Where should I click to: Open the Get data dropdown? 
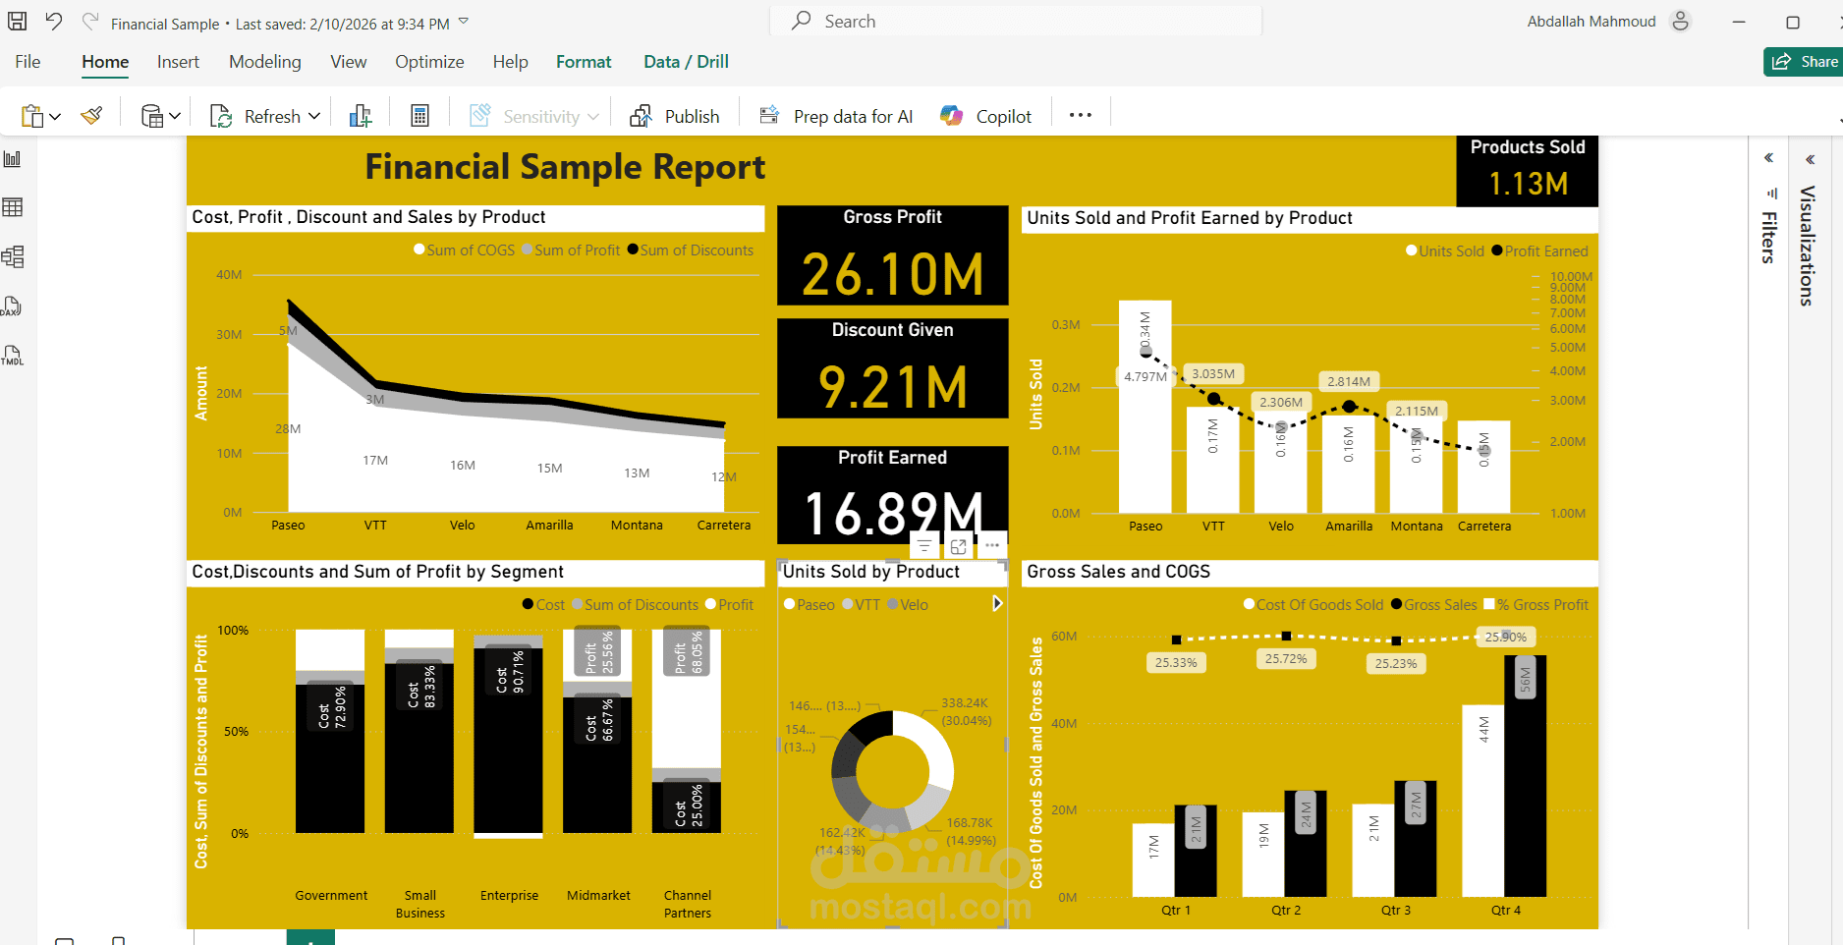(173, 115)
